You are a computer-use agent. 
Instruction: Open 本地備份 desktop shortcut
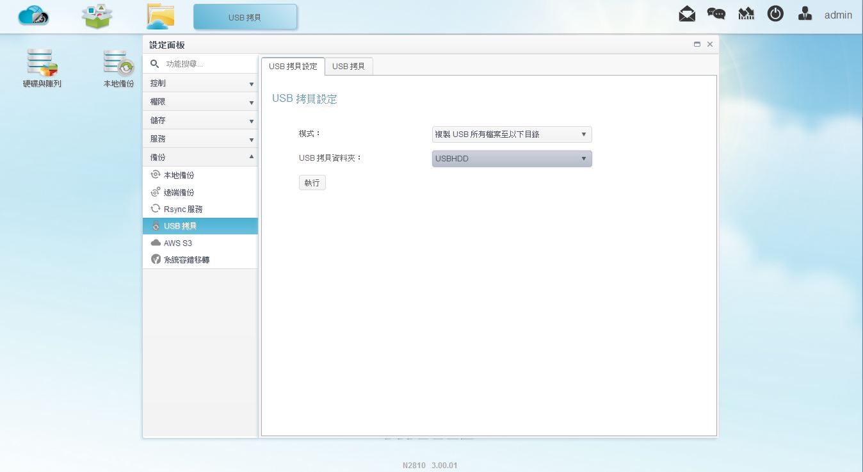[119, 69]
